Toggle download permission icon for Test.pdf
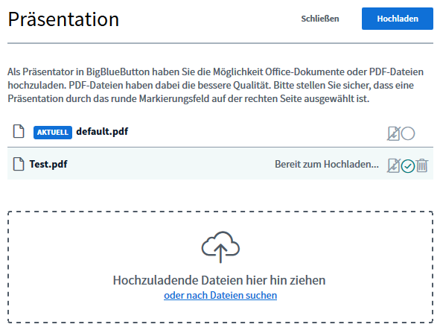Viewport: 443px width, 333px height. pos(394,165)
